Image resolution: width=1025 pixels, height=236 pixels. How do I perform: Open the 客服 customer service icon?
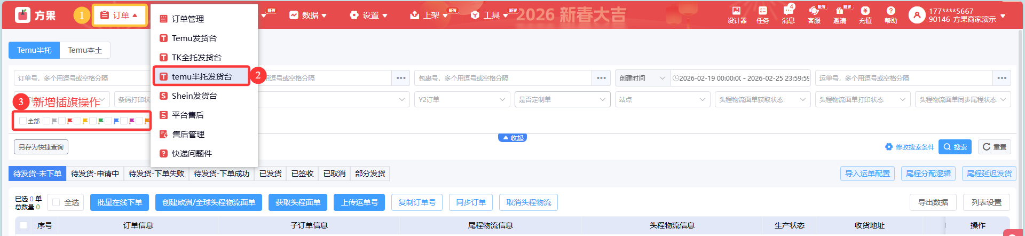coord(814,11)
